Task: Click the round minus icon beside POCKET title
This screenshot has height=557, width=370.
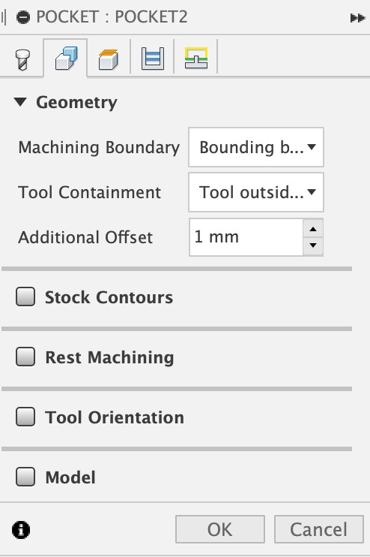Action: pos(23,17)
